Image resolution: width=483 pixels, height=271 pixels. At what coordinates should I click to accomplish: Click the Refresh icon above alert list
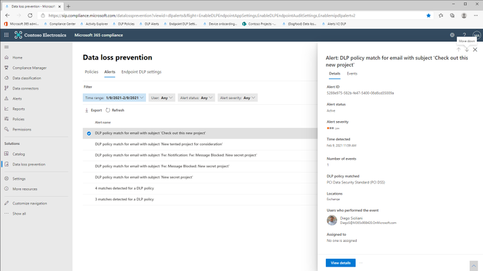coord(108,110)
